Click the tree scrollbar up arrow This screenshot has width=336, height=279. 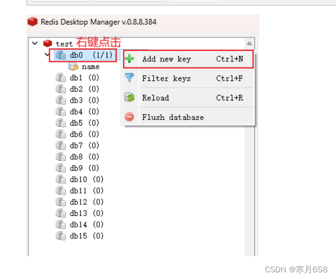pos(249,44)
